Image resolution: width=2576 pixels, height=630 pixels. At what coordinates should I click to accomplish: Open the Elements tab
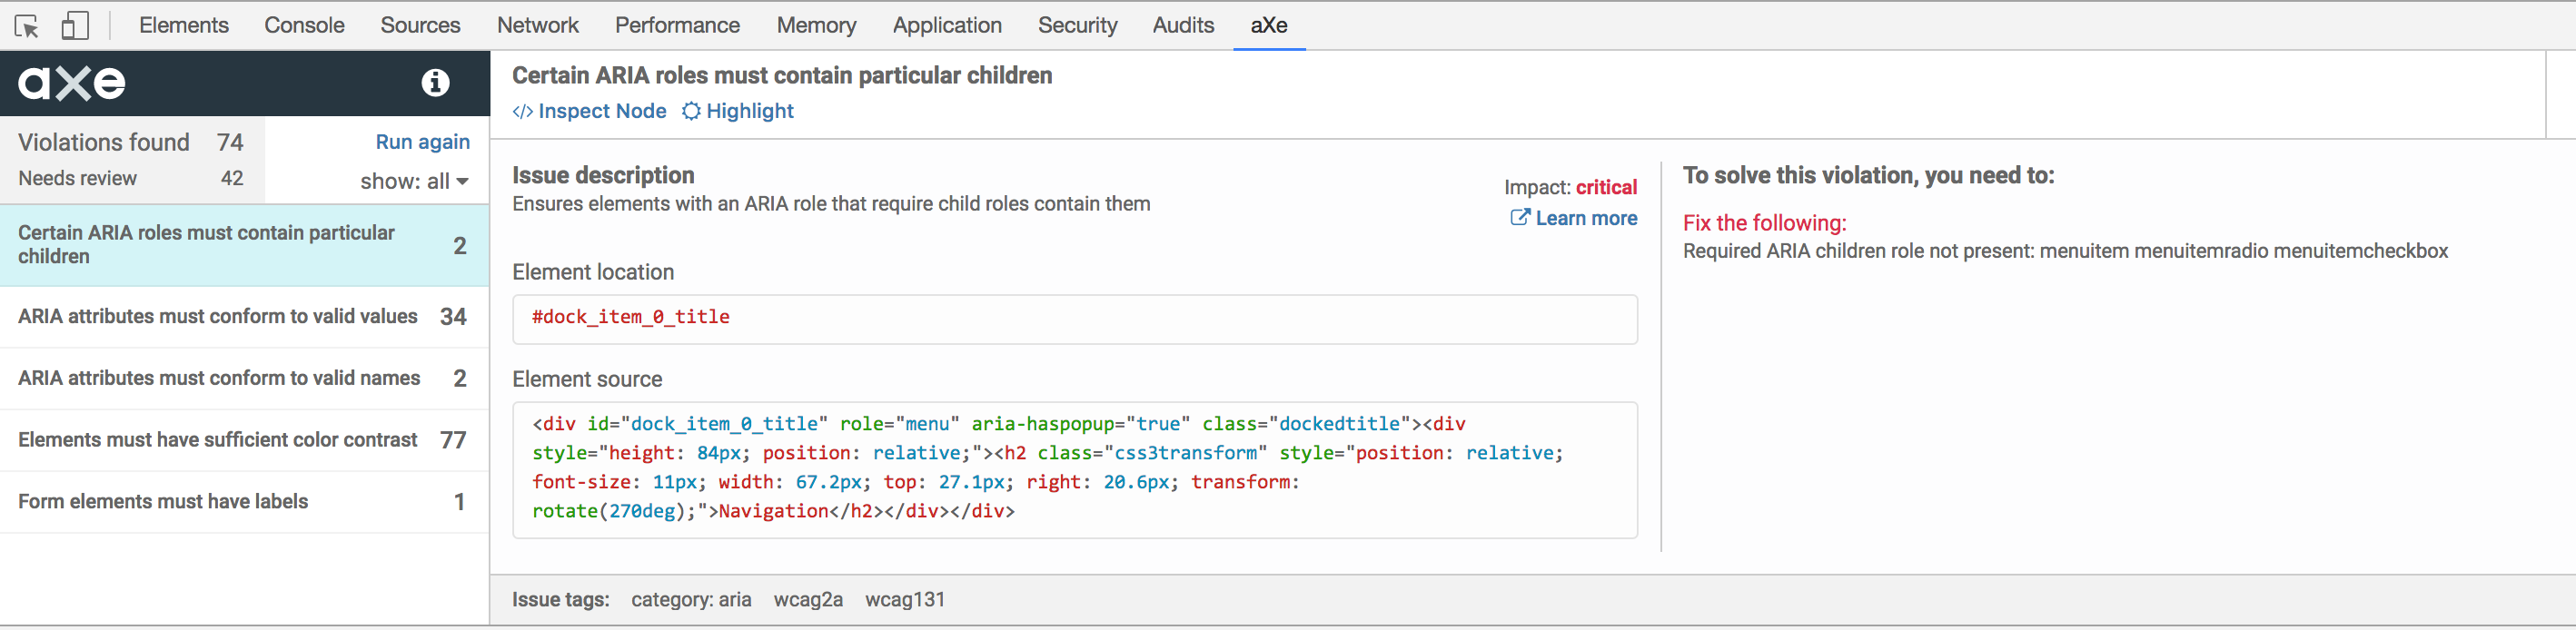coord(184,25)
